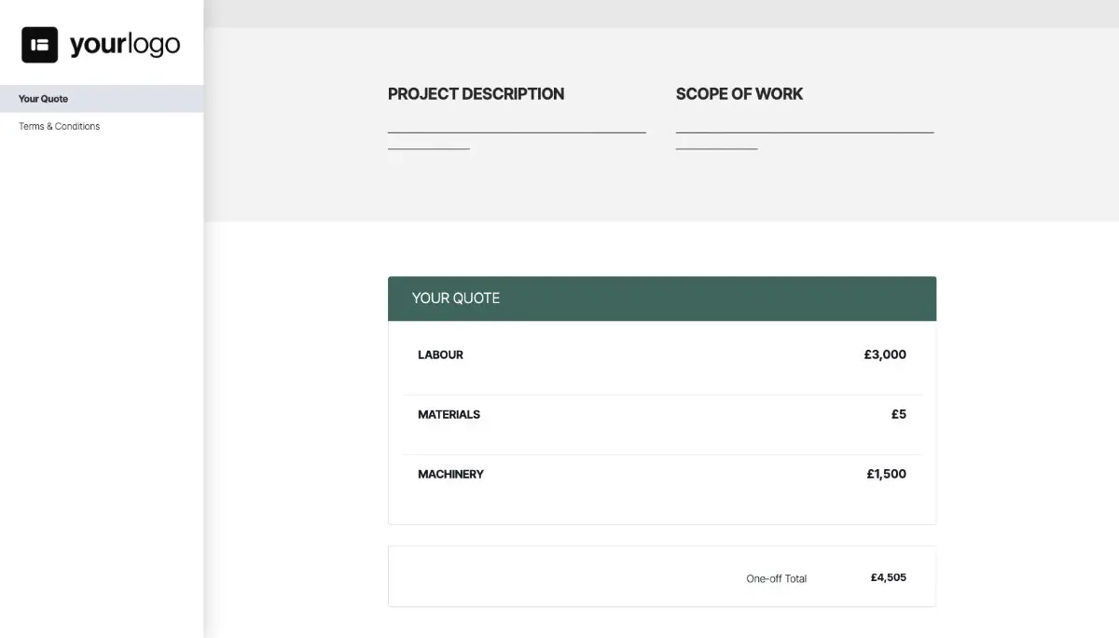
Task: Click the first Scope of Work input line
Action: point(805,132)
